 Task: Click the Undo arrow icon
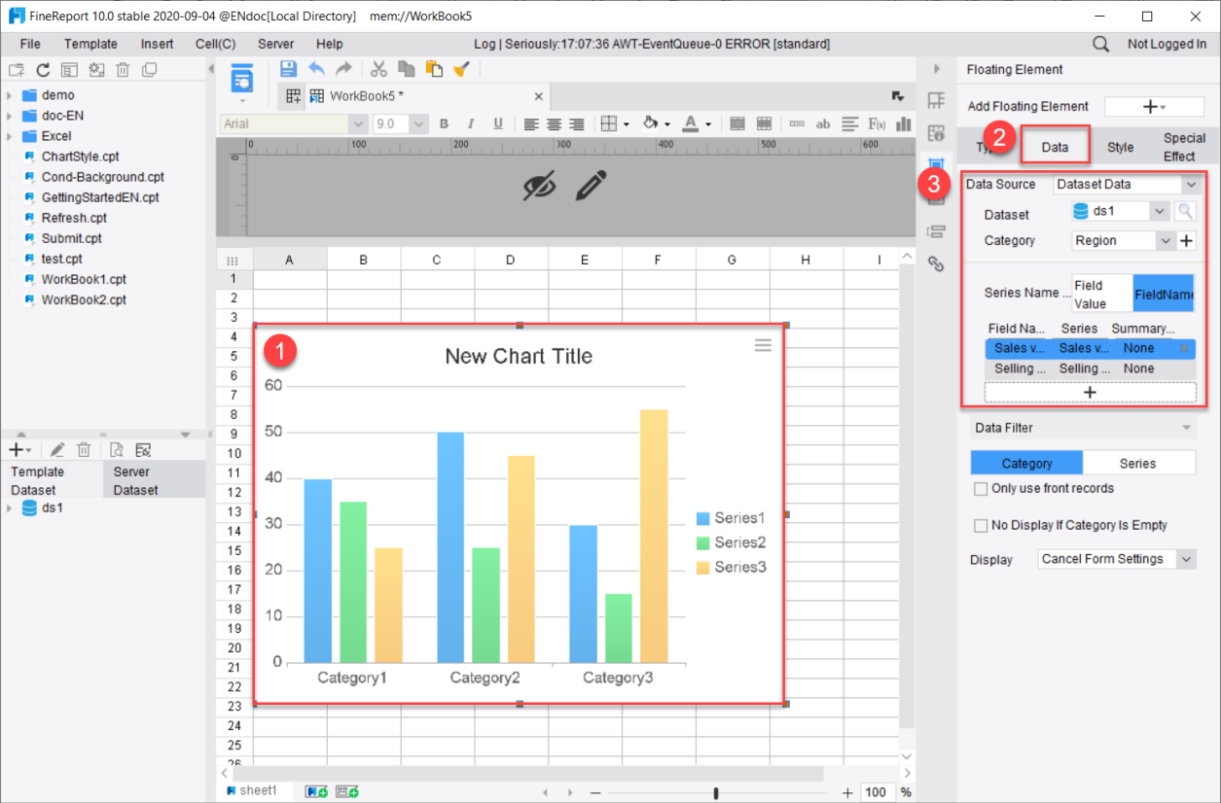coord(316,69)
